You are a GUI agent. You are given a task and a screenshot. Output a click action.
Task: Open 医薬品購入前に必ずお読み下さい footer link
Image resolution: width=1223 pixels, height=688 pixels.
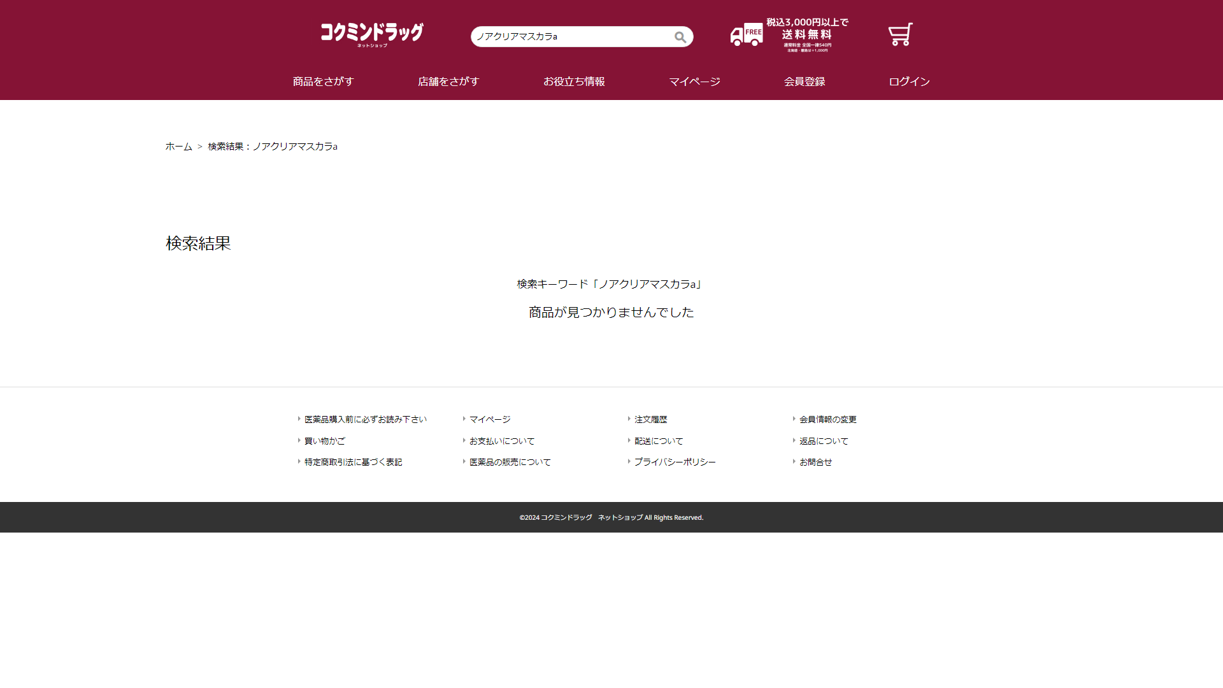tap(365, 419)
